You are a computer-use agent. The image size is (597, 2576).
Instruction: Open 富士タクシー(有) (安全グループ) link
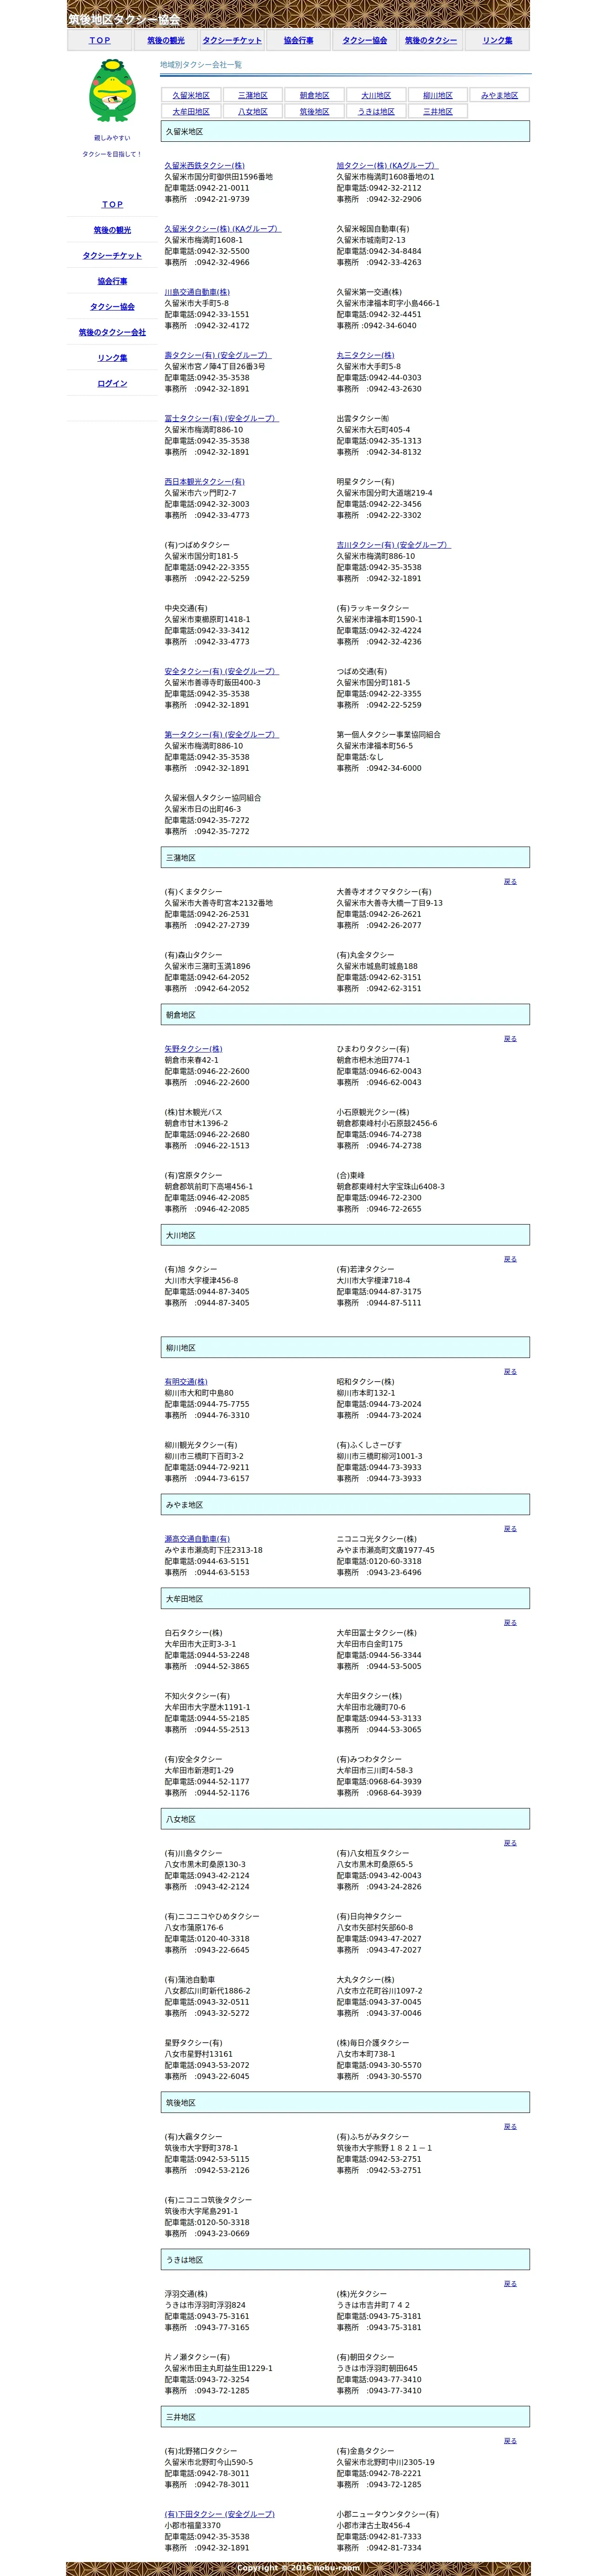[x=221, y=418]
